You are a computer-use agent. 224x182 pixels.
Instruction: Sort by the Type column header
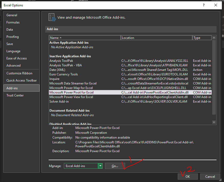[x=202, y=38]
